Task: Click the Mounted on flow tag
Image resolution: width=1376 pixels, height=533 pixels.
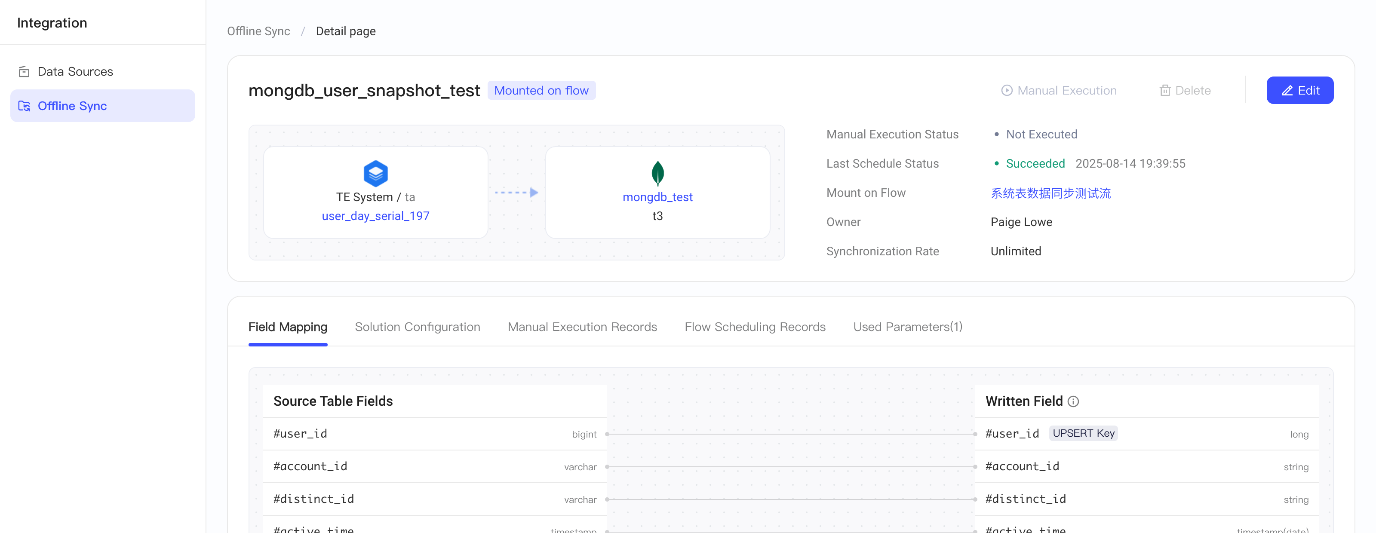Action: click(541, 90)
